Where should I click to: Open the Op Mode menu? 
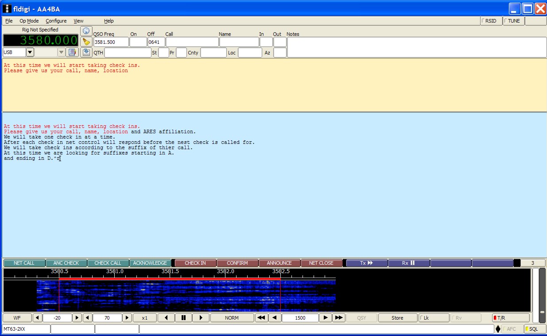(29, 21)
